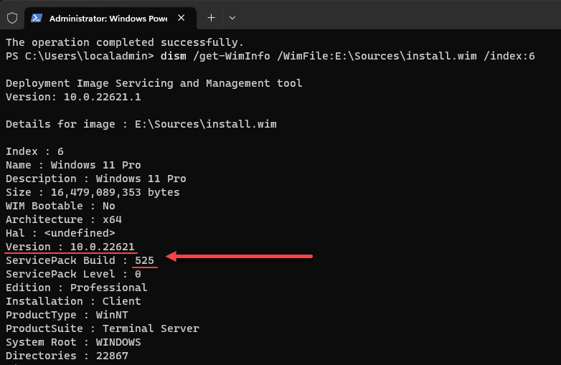This screenshot has width=561, height=365.
Task: Click the Architecture : x64 line
Action: (x=70, y=219)
